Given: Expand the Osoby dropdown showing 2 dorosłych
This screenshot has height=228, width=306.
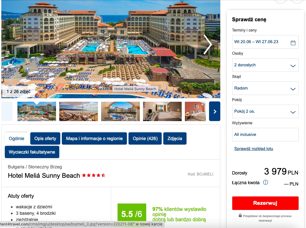Looking at the screenshot, I should click(x=265, y=65).
